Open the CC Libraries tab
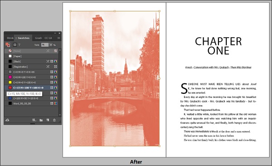272x166 pixels. tap(48, 38)
